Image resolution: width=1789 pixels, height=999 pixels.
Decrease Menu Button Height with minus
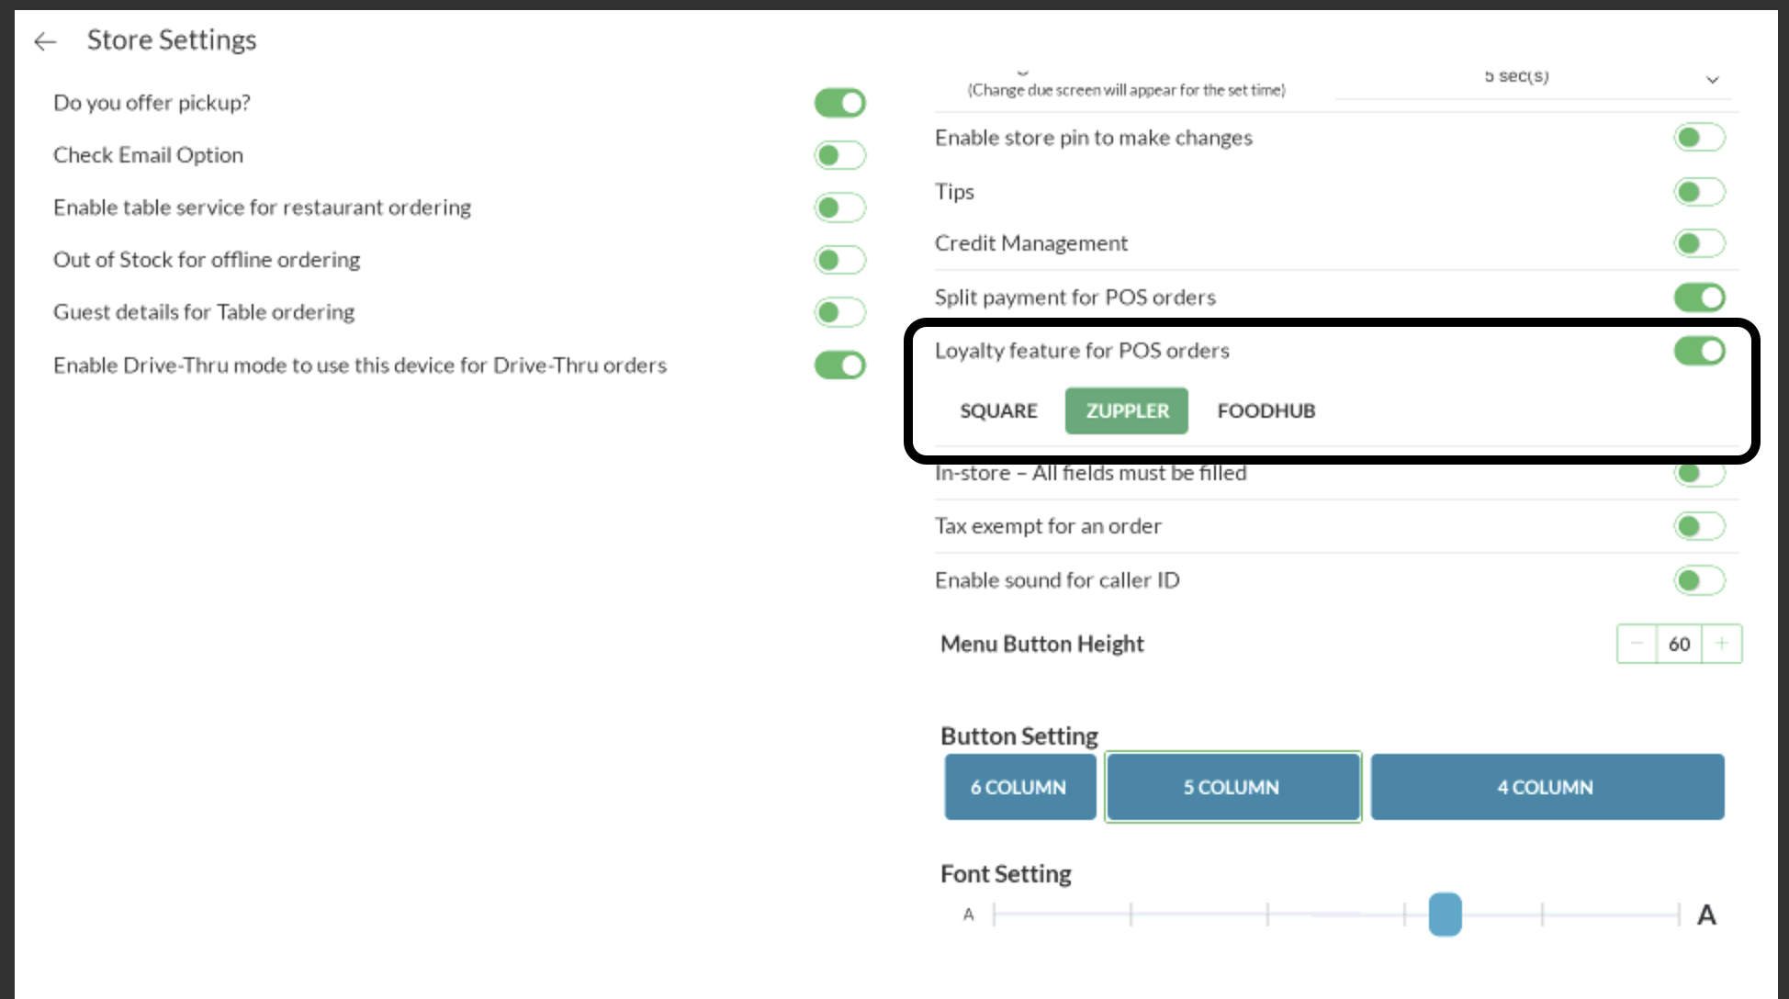pyautogui.click(x=1637, y=644)
